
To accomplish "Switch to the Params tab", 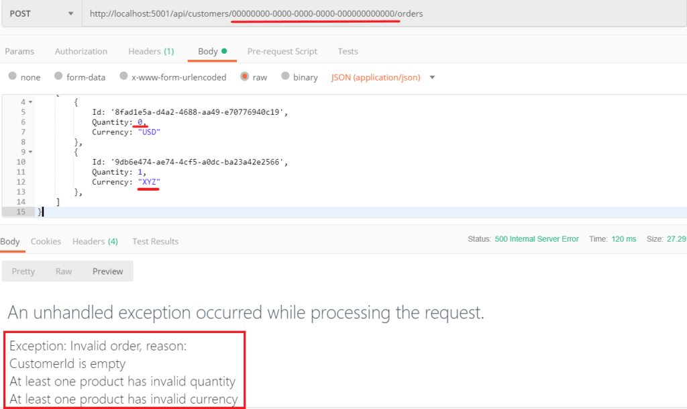I will (x=19, y=51).
